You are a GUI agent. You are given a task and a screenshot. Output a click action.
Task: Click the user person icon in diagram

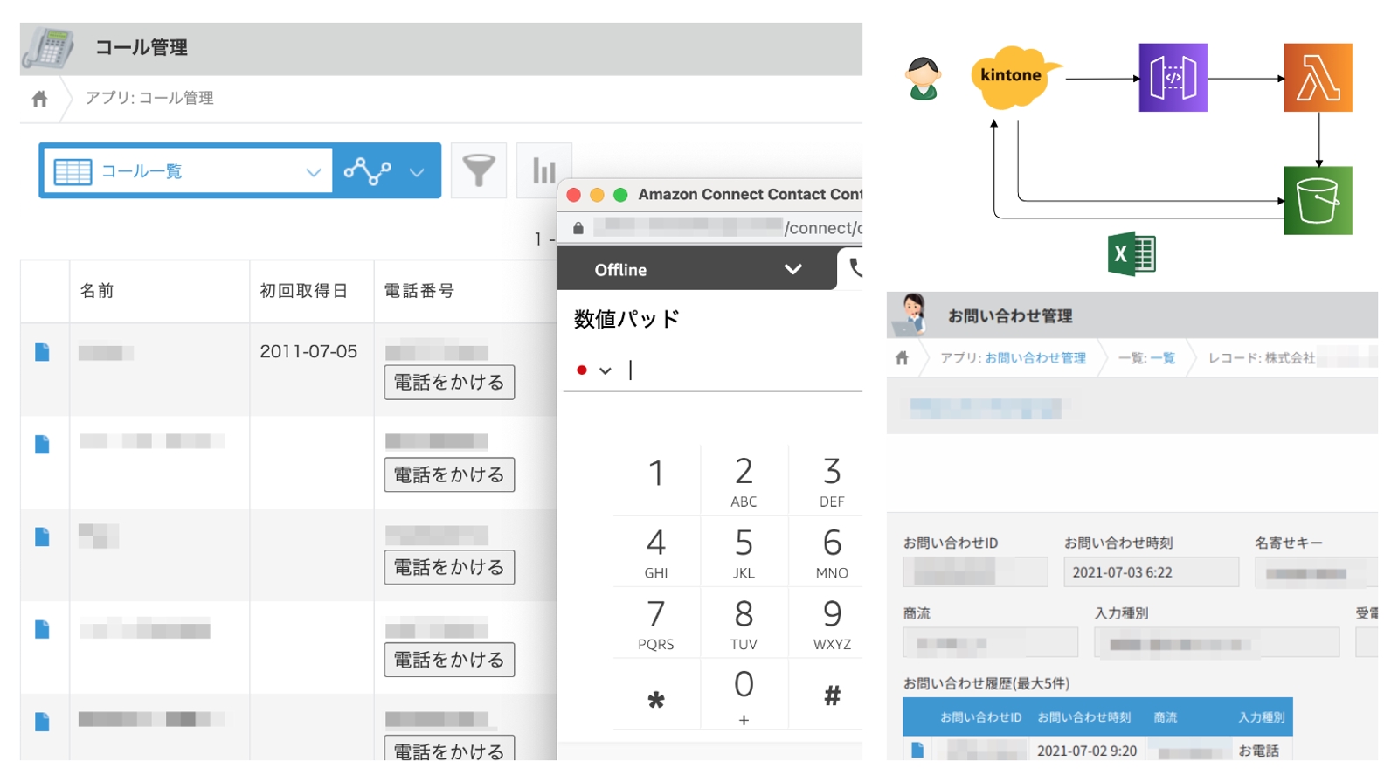pyautogui.click(x=924, y=79)
